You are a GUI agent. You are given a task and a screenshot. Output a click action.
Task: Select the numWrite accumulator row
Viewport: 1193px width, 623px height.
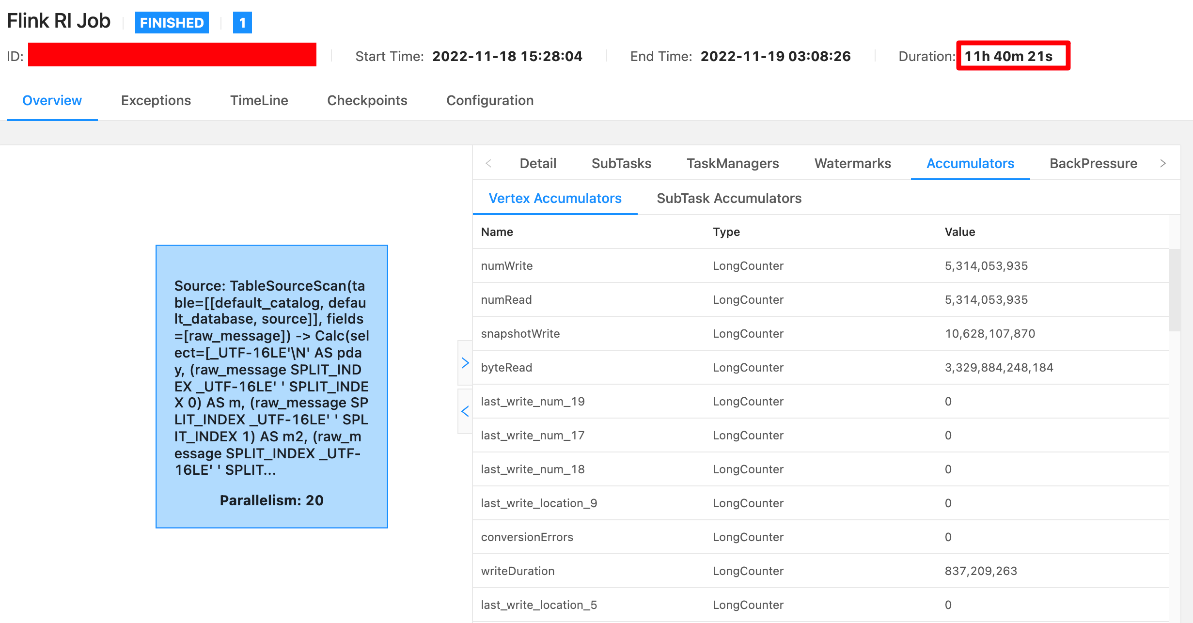[820, 265]
